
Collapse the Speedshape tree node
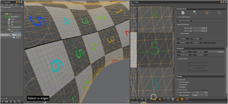point(6,32)
